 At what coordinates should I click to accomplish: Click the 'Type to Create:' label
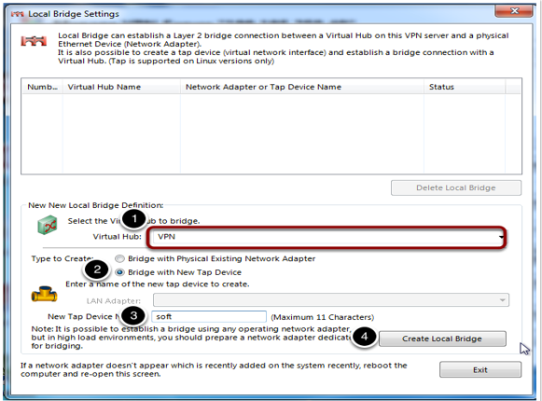[63, 258]
